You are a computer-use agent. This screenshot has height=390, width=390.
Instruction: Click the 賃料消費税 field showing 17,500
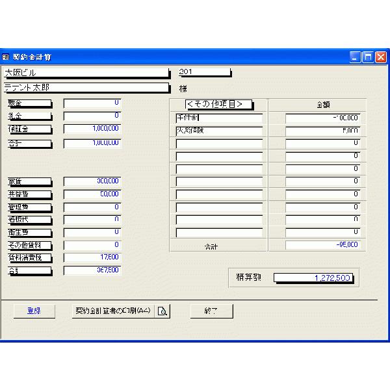click(x=92, y=257)
